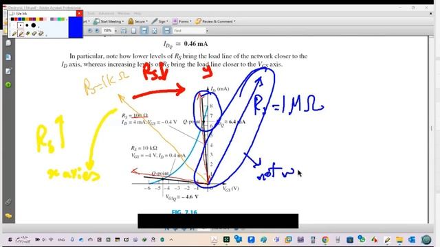The width and height of the screenshot is (440, 247).
Task: Click the green circle sidebar icon
Action: [x=8, y=85]
